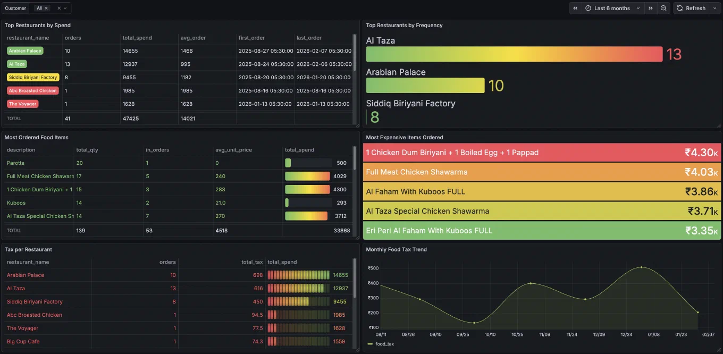Open Monthly Food Tax Trend panel title
Screen dimensions: 723x354
coord(396,249)
